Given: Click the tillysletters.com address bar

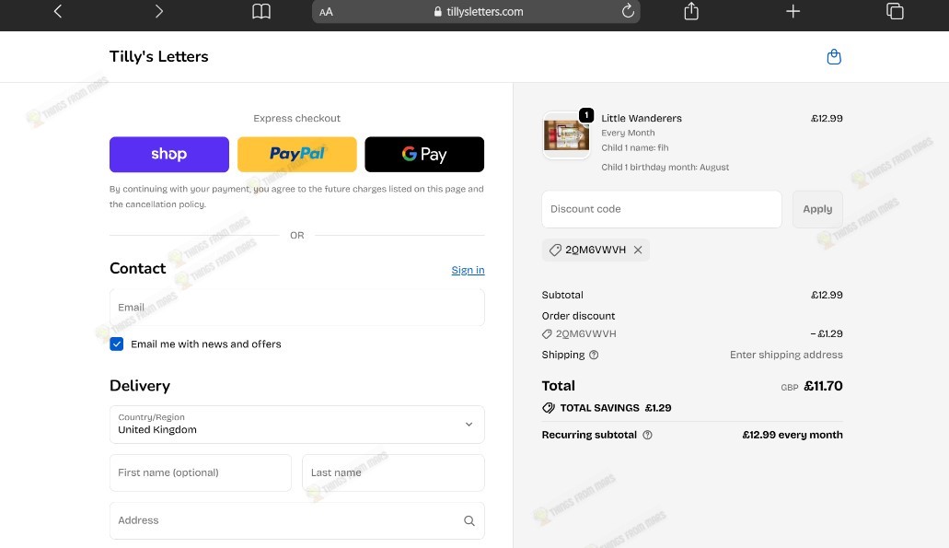Looking at the screenshot, I should (x=476, y=11).
